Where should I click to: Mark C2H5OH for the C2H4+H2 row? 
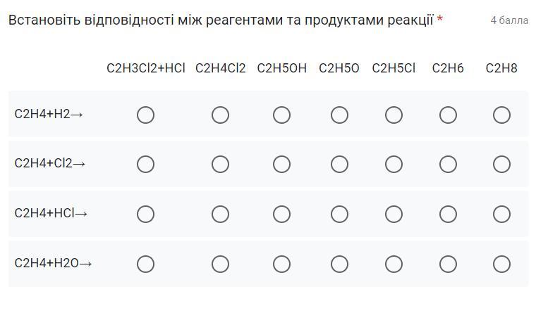click(x=281, y=115)
